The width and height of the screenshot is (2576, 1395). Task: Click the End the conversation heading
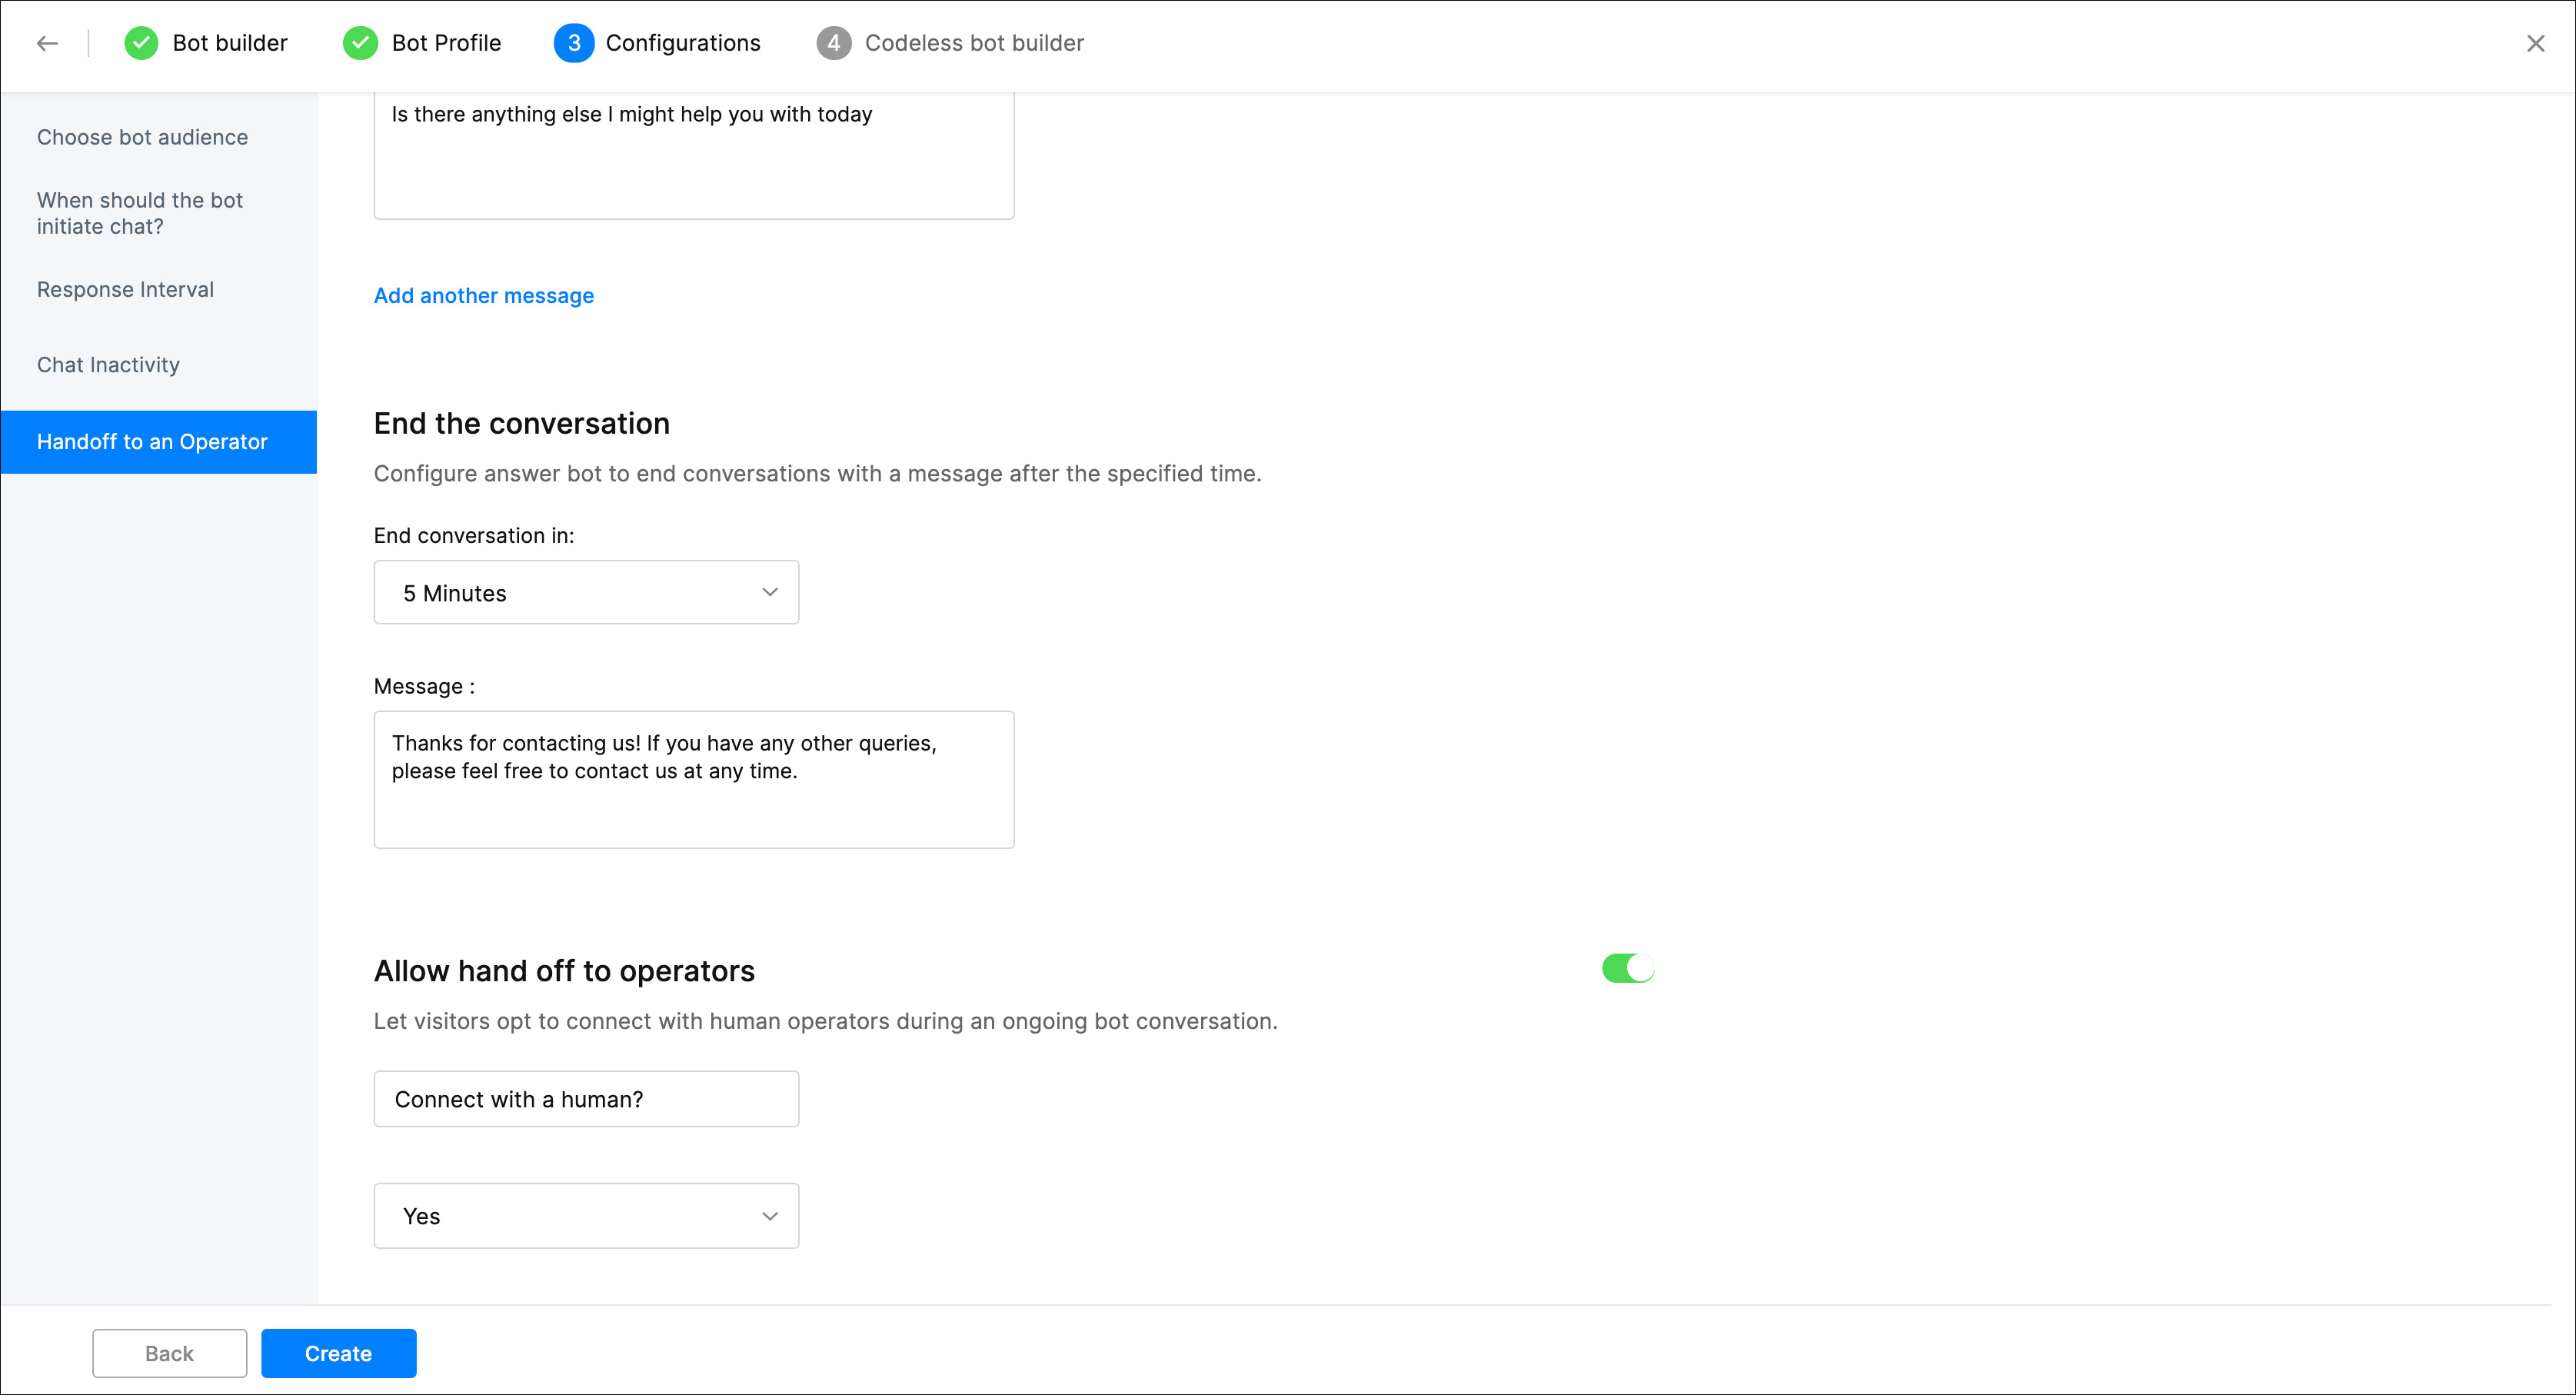click(522, 424)
